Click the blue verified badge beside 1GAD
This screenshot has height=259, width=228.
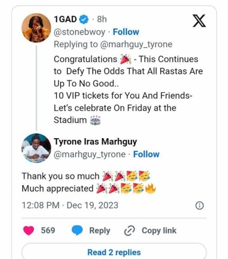coord(84,20)
